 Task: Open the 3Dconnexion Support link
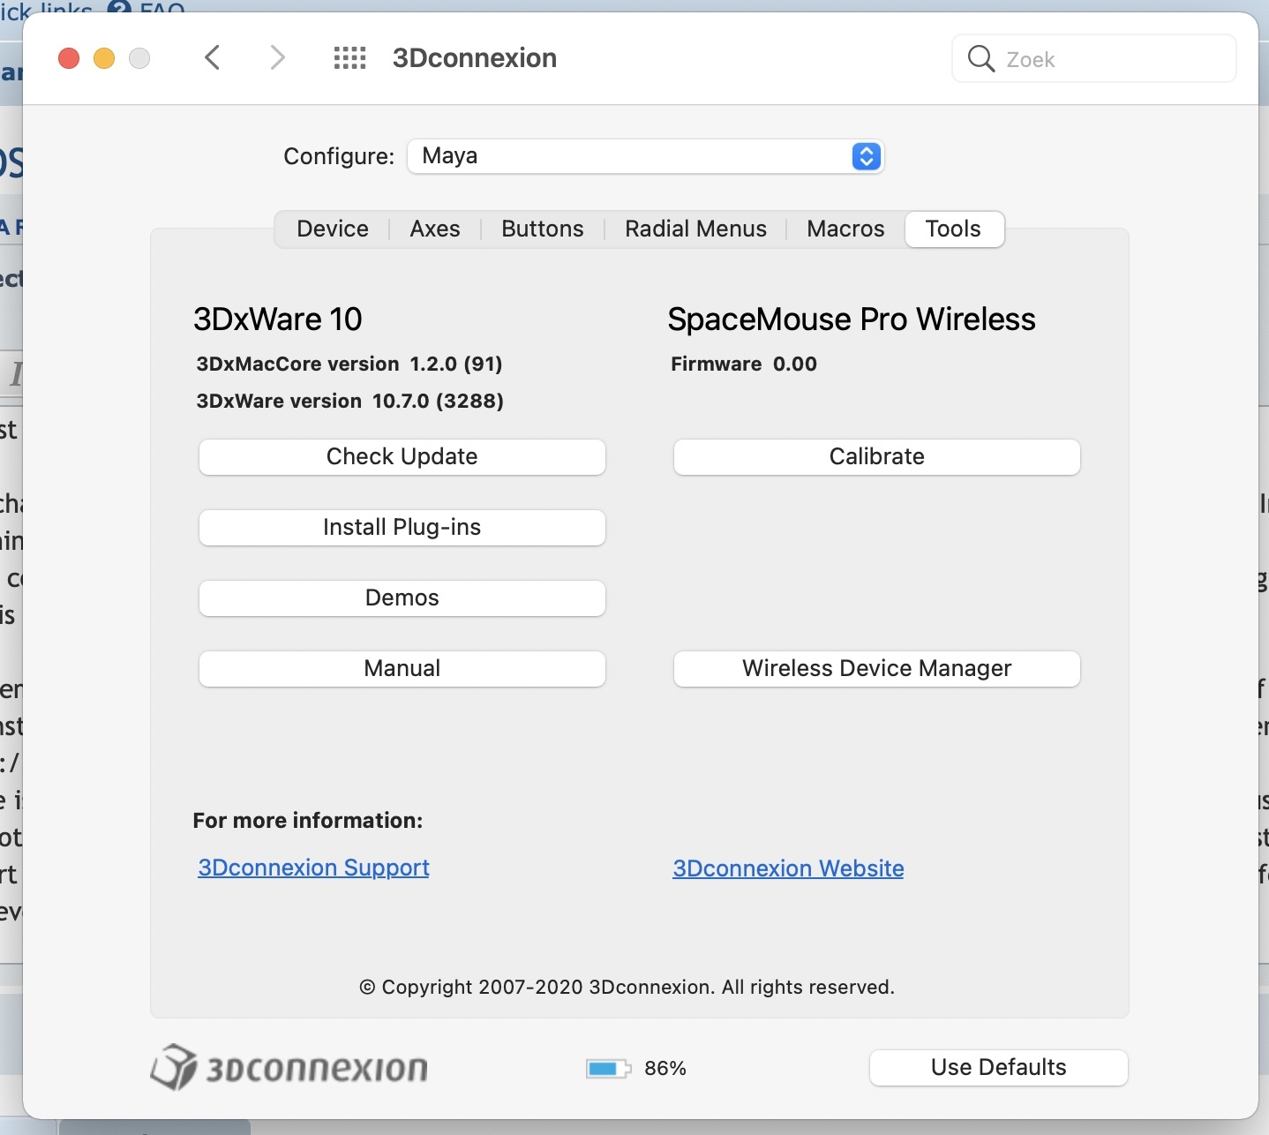pyautogui.click(x=313, y=868)
